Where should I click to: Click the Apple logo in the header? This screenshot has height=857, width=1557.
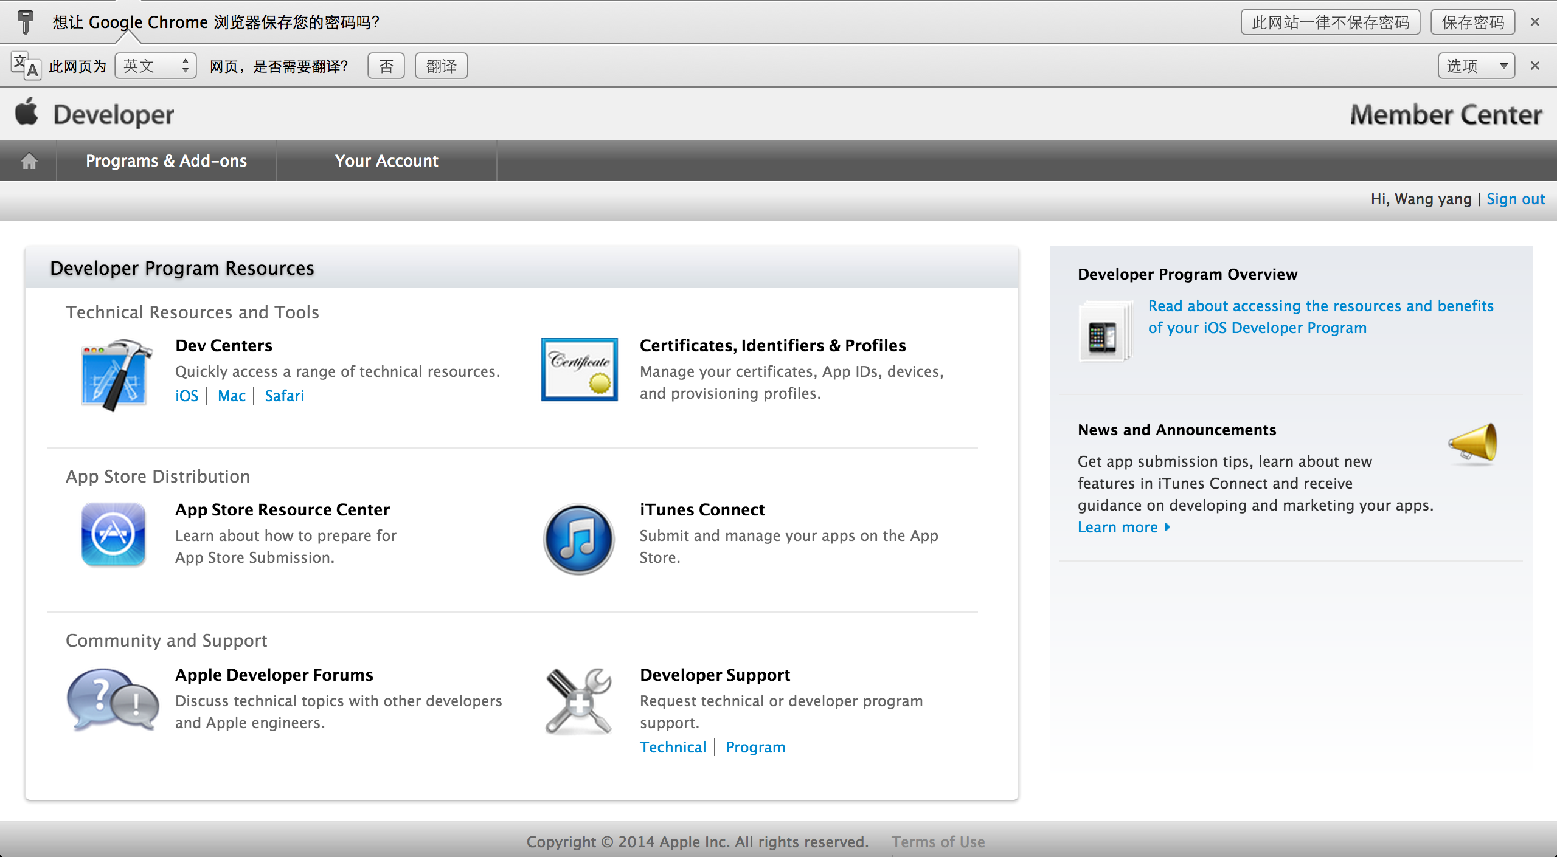[27, 112]
